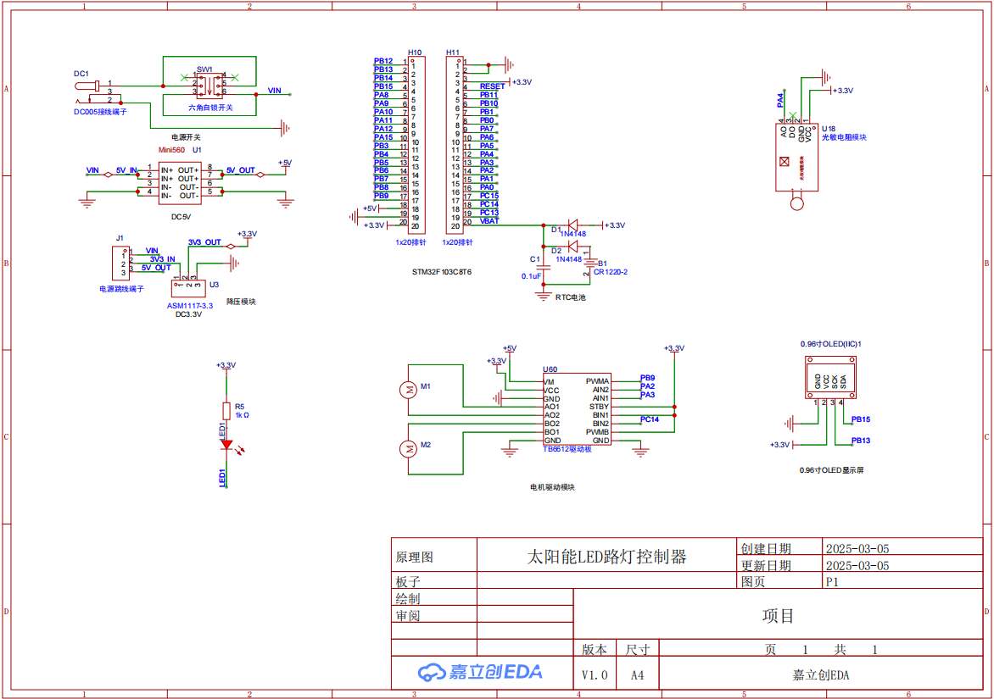Click the 审阅 label

click(408, 615)
